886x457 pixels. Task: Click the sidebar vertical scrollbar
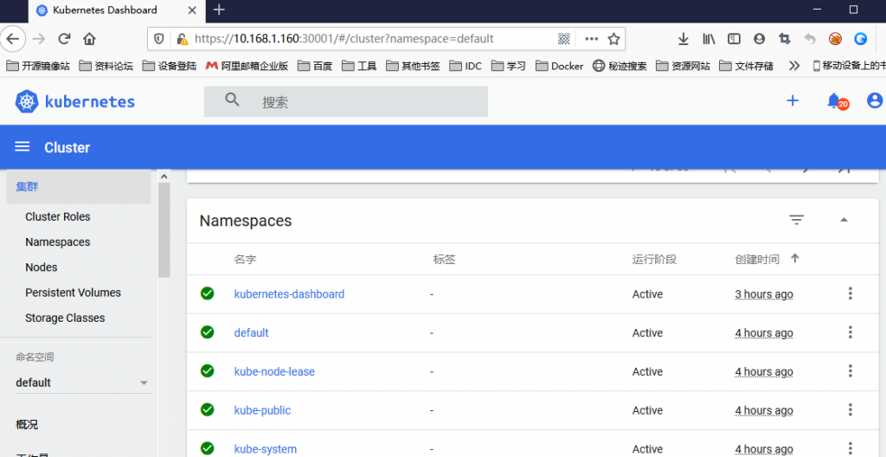coord(164,225)
